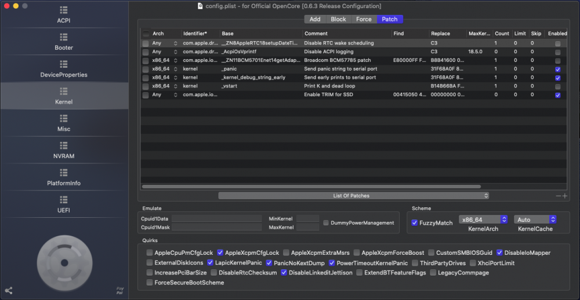Image resolution: width=580 pixels, height=300 pixels.
Task: Toggle Enabled for Disable RTC wake scheduling
Action: 558,43
